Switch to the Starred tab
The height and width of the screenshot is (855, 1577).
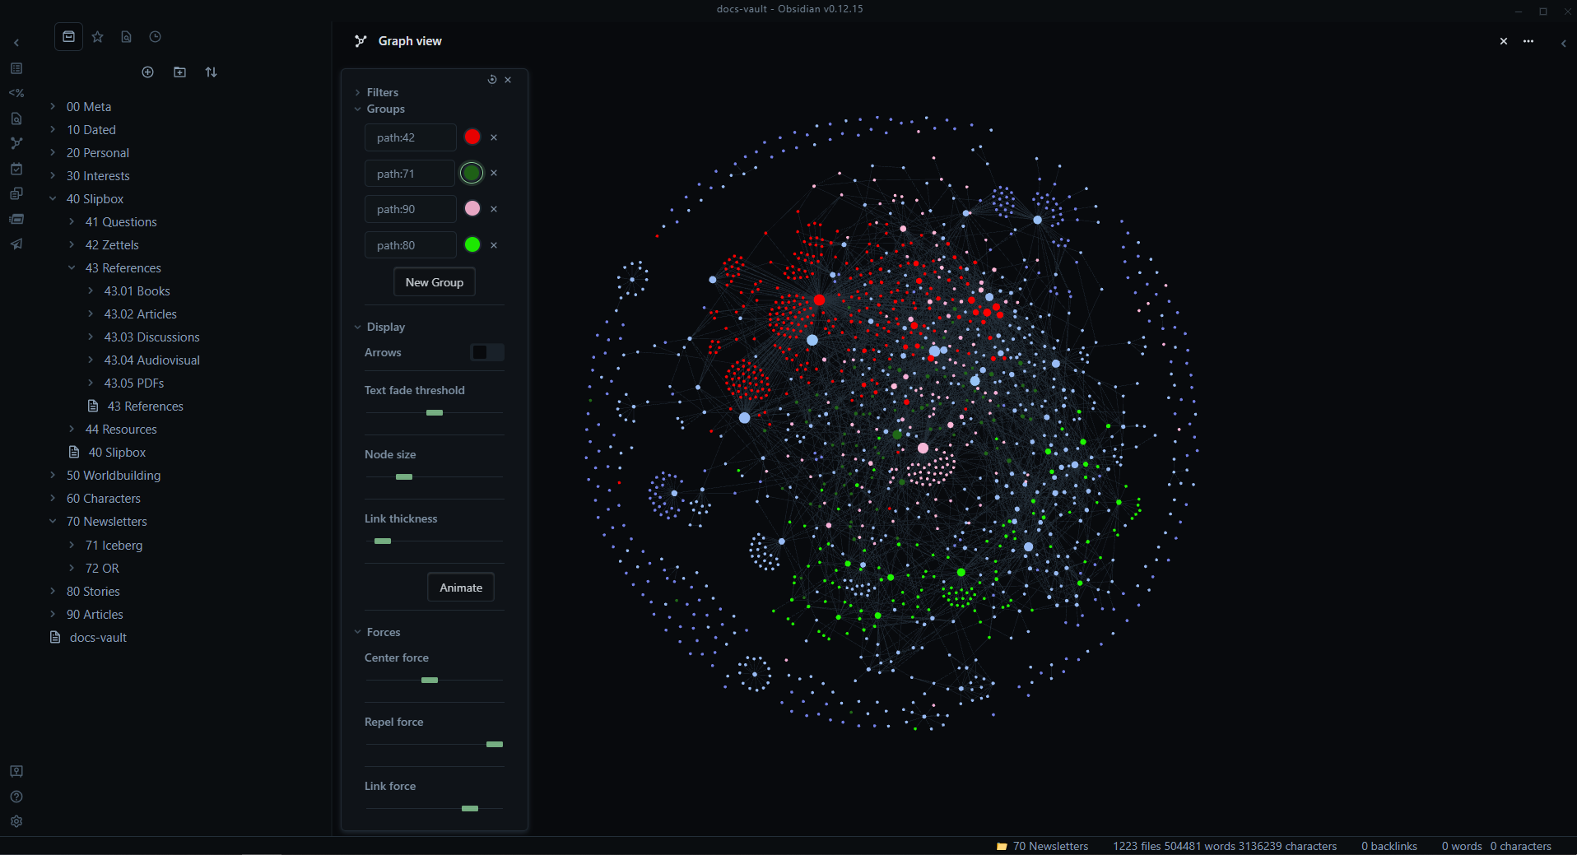click(98, 36)
